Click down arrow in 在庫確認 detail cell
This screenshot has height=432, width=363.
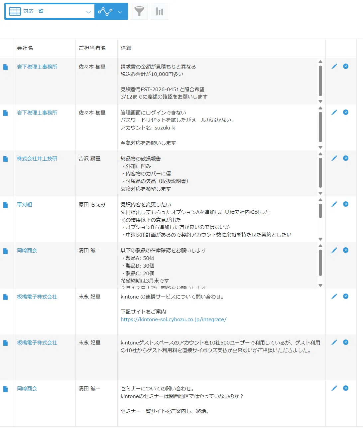[x=320, y=285]
